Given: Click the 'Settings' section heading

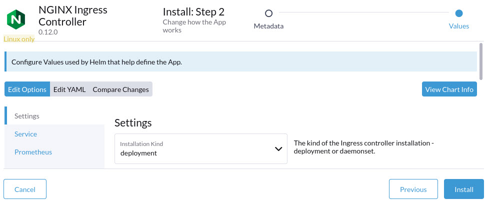Looking at the screenshot, I should click(x=133, y=122).
